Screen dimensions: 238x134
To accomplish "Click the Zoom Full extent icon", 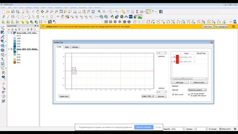I will tap(61, 12).
